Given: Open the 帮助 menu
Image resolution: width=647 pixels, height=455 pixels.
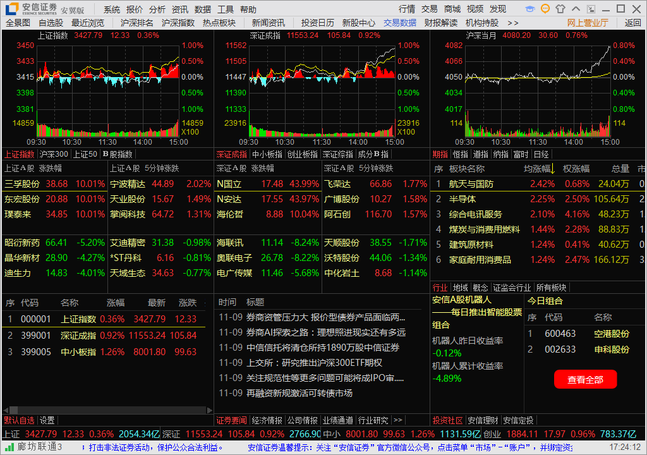Looking at the screenshot, I should pos(248,9).
